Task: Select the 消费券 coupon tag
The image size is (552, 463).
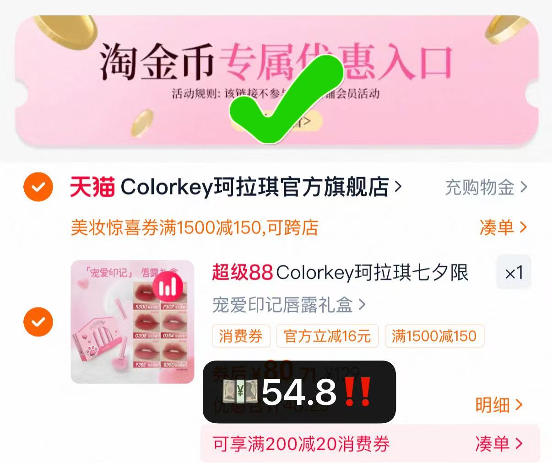Action: [x=241, y=336]
